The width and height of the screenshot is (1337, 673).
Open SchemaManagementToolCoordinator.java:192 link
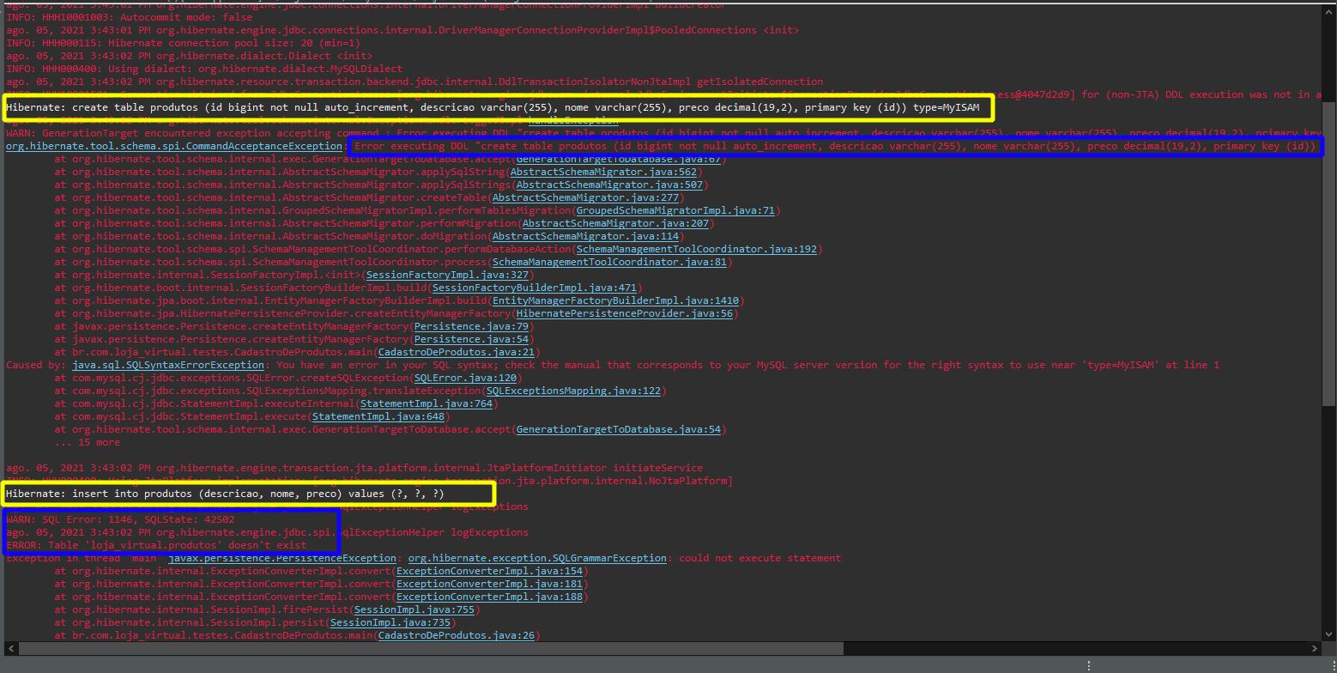[x=697, y=250]
